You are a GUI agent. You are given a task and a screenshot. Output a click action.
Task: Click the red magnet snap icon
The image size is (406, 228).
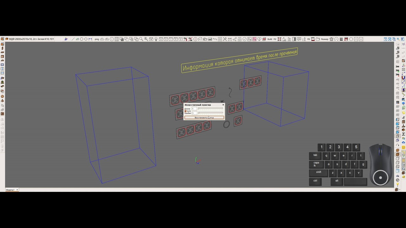click(x=403, y=78)
